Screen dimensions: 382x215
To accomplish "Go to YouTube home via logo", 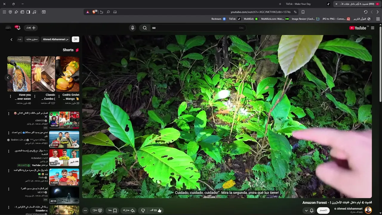I will 358,28.
